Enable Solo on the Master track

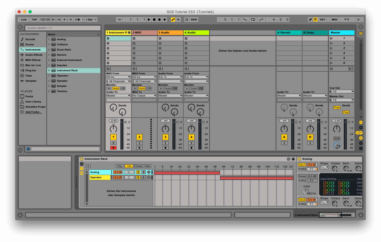coord(337,138)
